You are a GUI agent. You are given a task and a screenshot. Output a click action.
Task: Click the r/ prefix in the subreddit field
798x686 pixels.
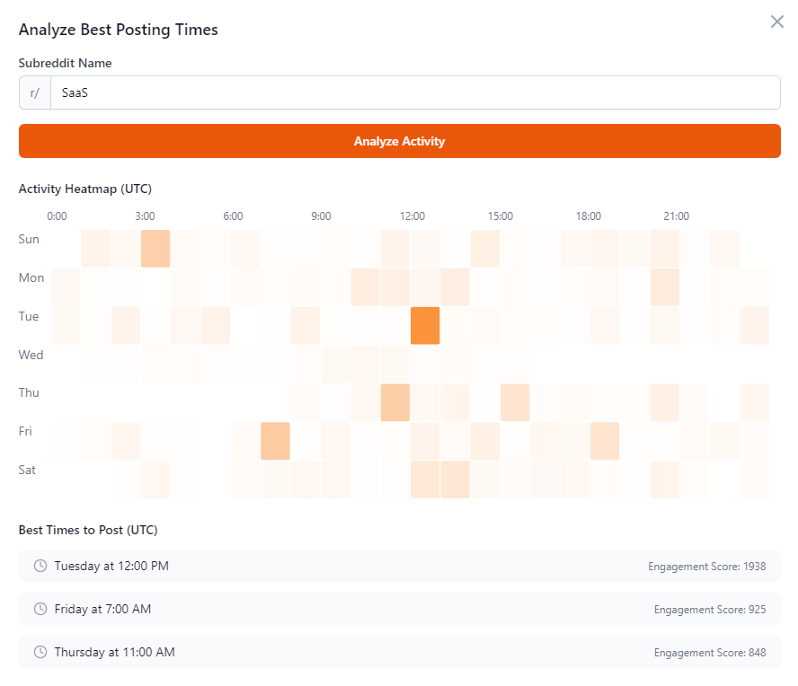coord(34,92)
